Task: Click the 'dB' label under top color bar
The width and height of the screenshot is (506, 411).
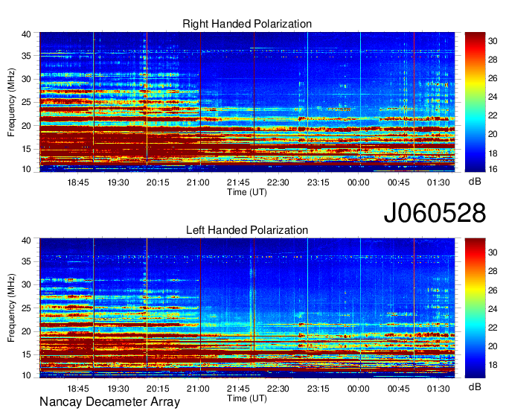Action: pos(475,182)
